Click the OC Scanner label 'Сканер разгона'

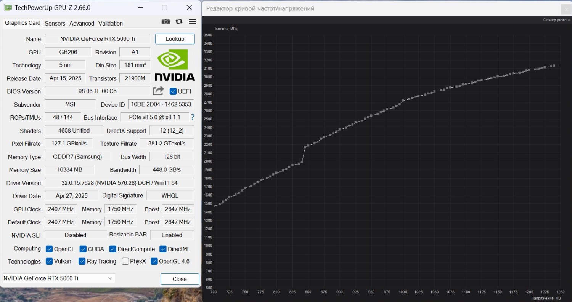[x=557, y=20]
